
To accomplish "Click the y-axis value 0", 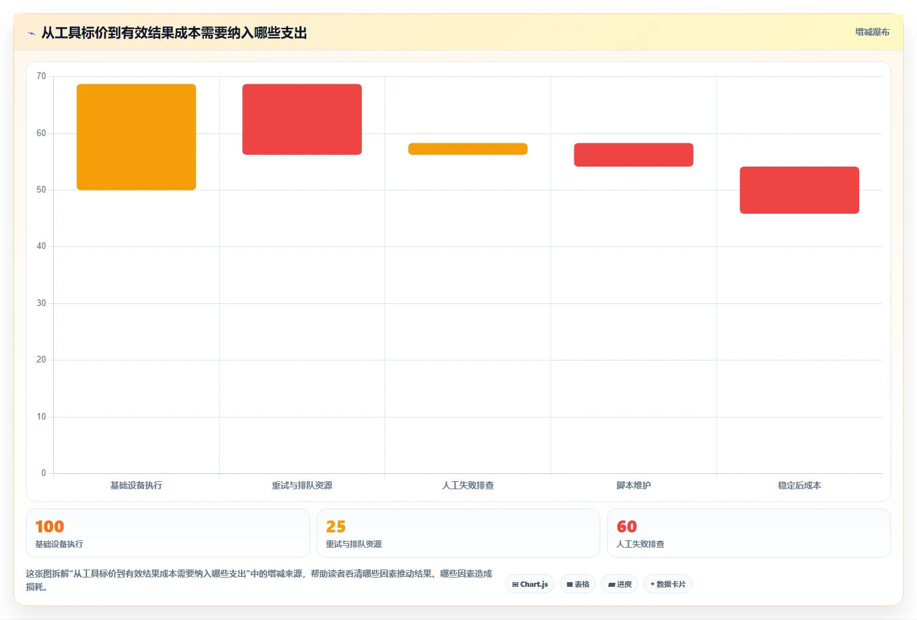I will coord(44,473).
